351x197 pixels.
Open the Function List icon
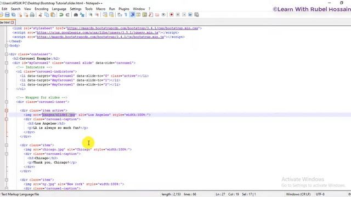pyautogui.click(x=151, y=15)
